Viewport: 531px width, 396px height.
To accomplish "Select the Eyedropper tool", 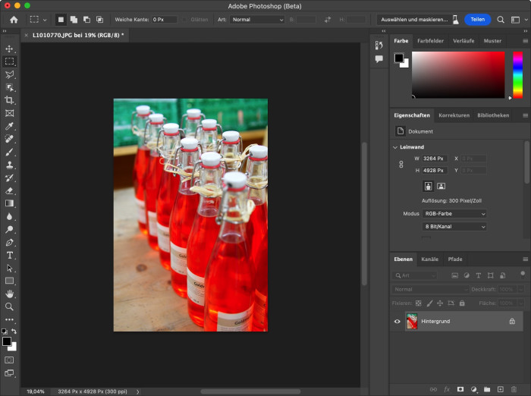I will tap(10, 126).
